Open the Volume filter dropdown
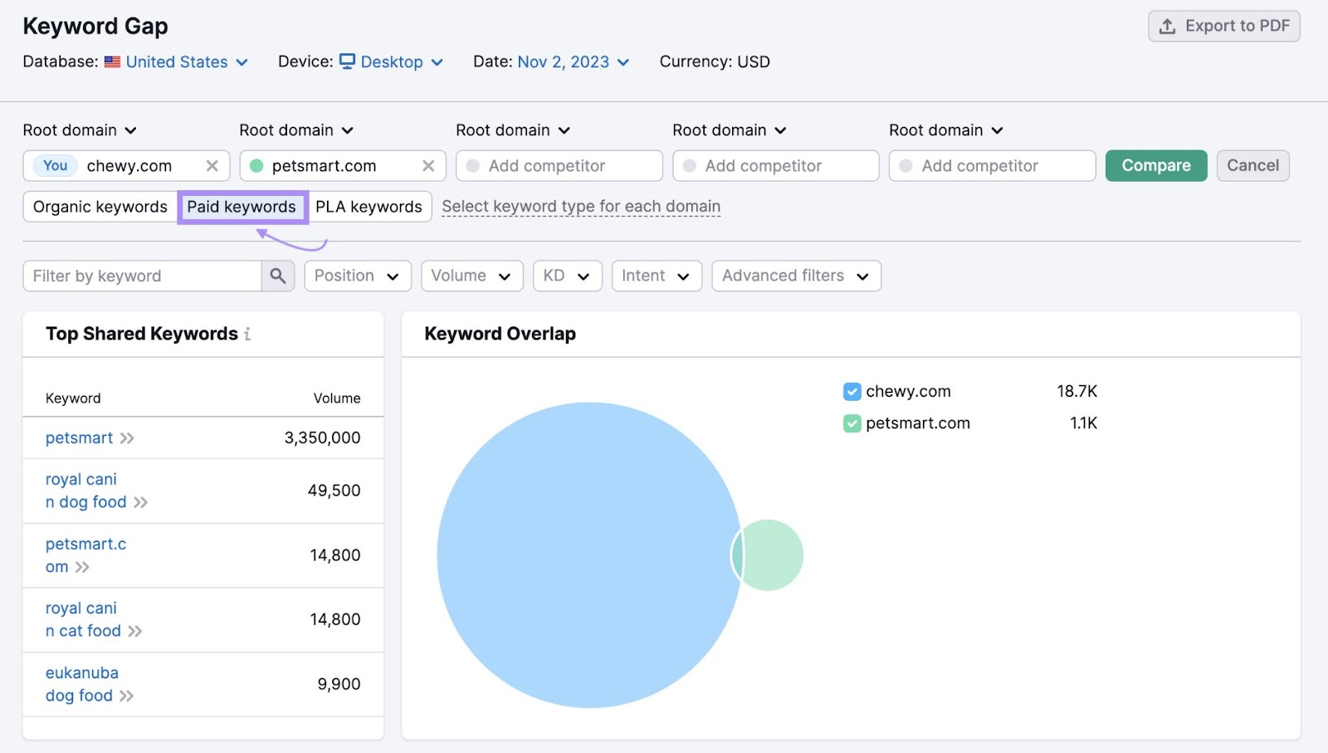 pos(471,276)
